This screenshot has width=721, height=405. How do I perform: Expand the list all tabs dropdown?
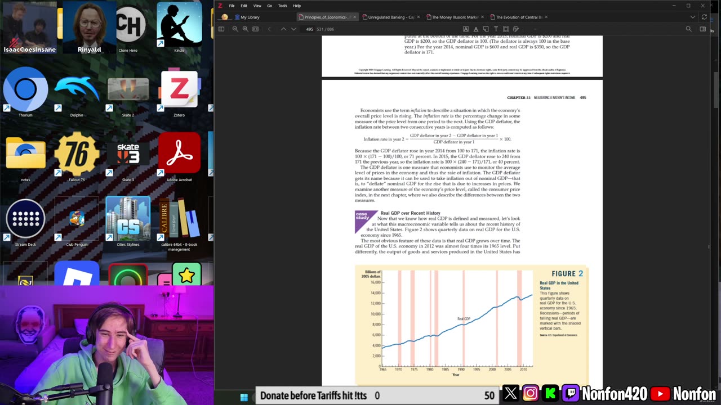693,17
